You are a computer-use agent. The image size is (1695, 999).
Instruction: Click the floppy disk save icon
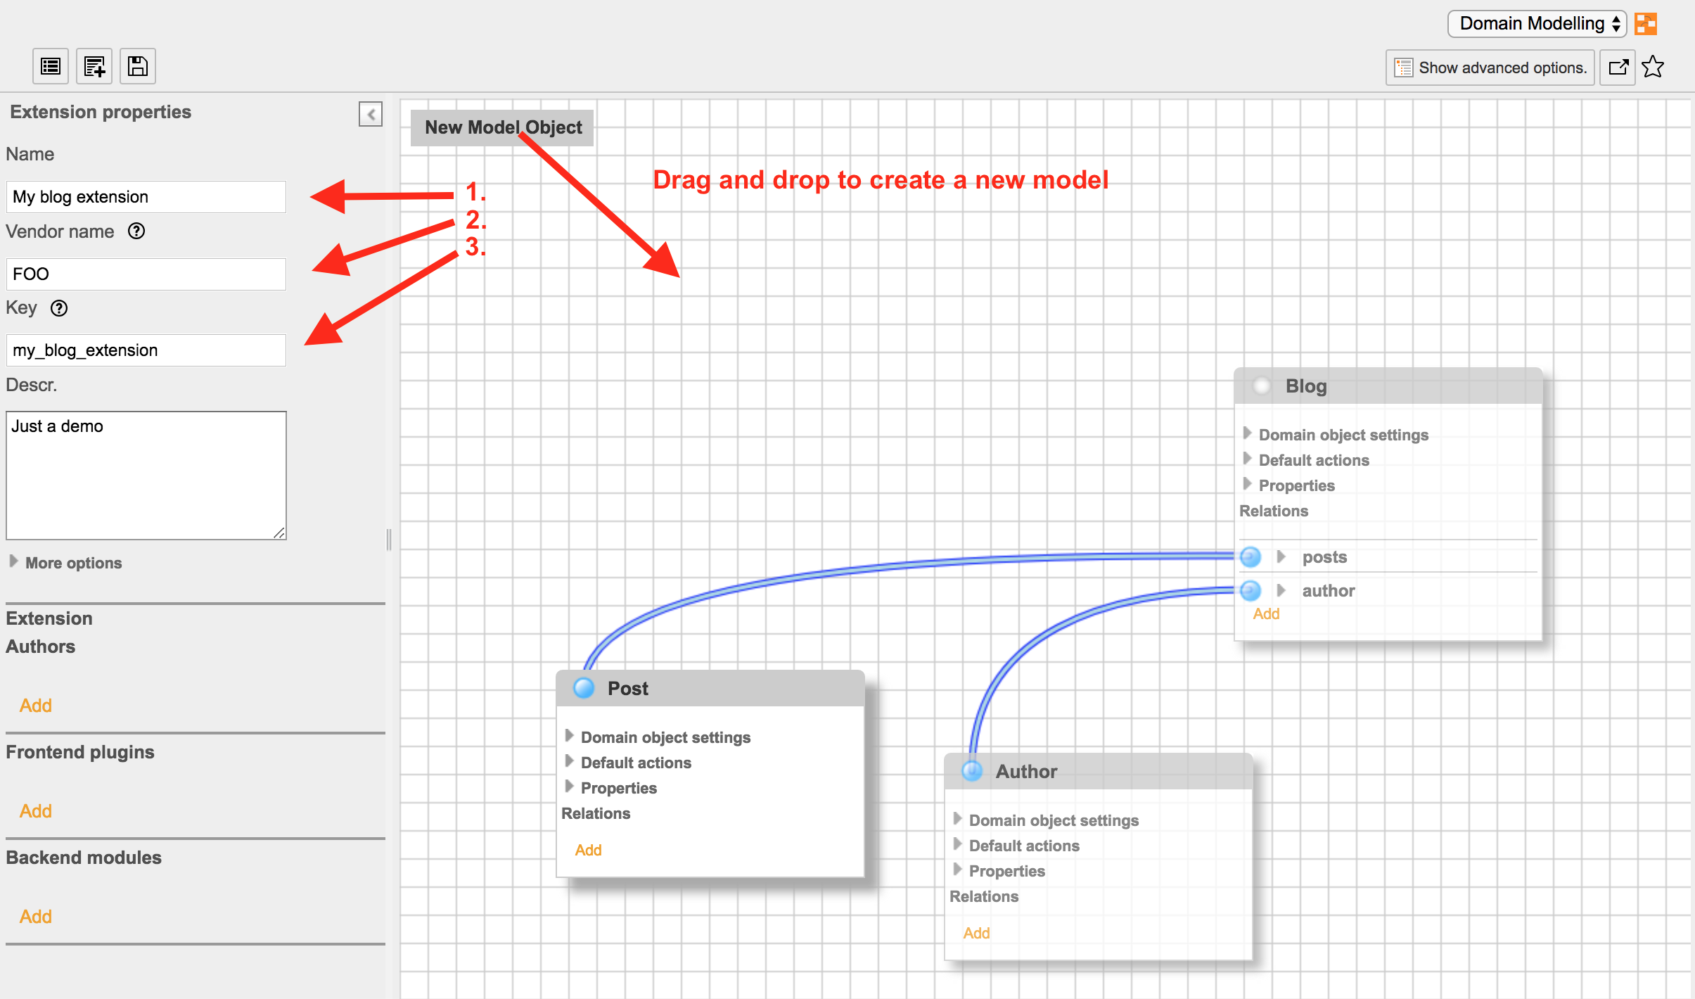[138, 67]
